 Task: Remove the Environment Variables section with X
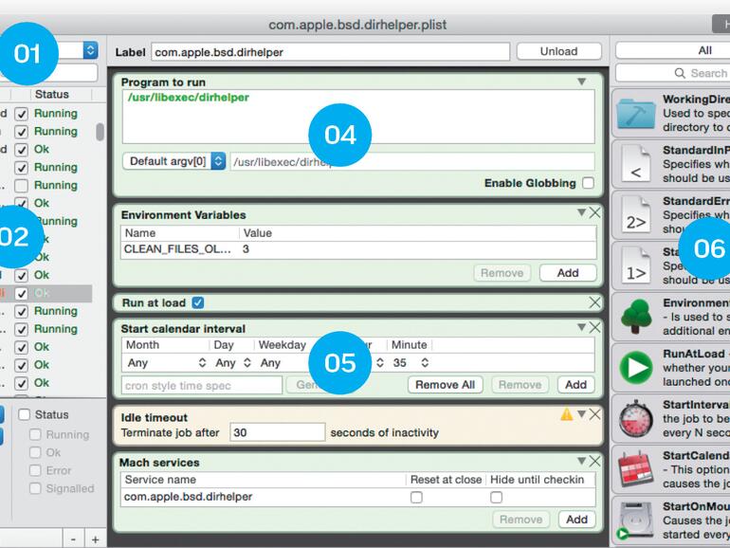[594, 212]
